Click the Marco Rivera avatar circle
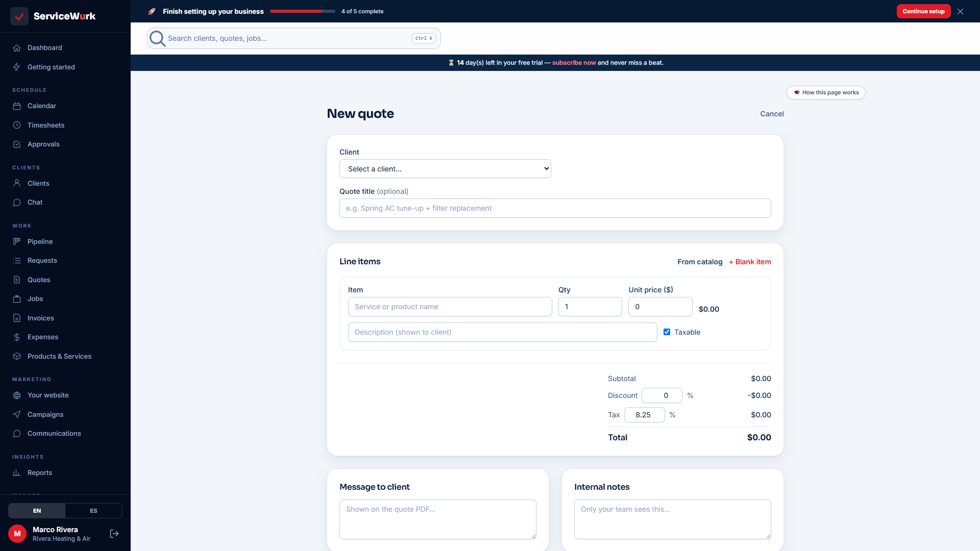 17,534
